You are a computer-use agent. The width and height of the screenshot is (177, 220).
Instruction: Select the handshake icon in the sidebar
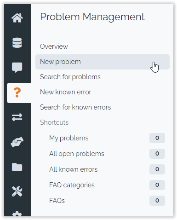point(17,142)
